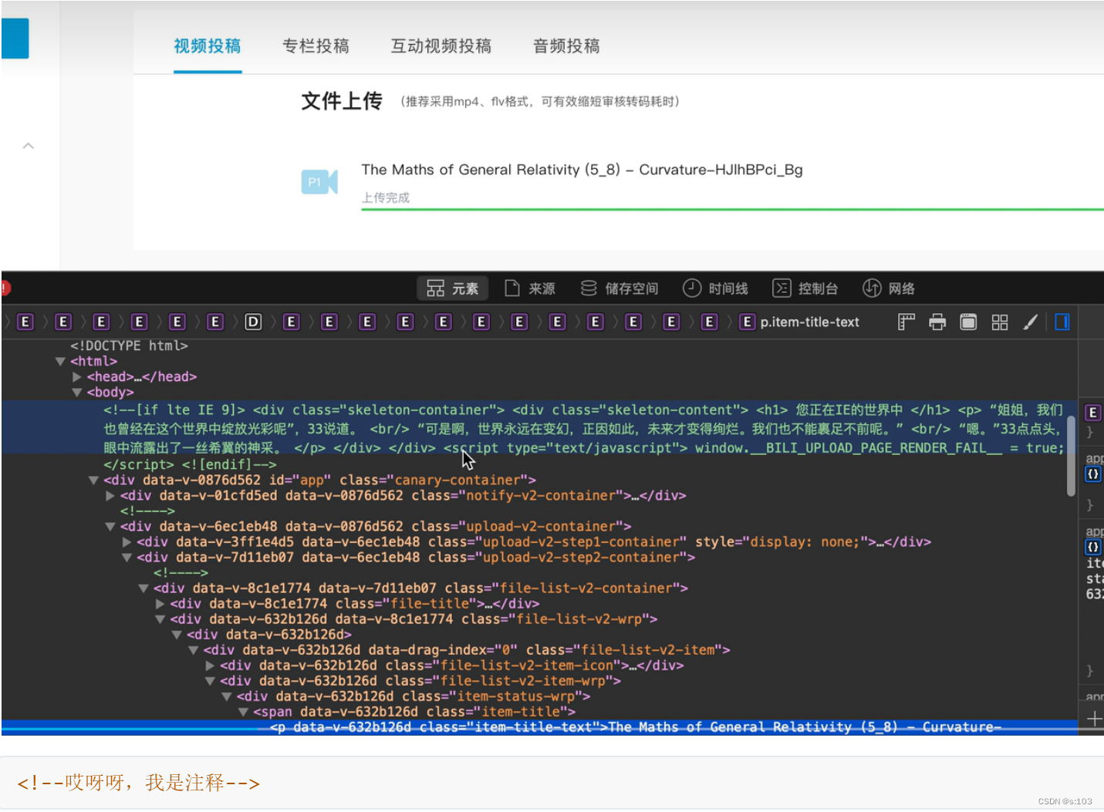The width and height of the screenshot is (1104, 812).
Task: Click the uploaded file name 'The Maths of General Relativity'
Action: (x=582, y=170)
